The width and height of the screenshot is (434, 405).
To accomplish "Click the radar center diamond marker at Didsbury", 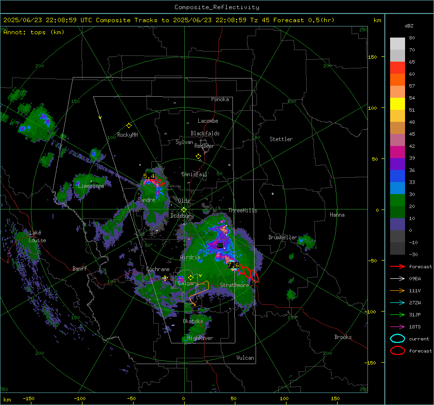I will tap(184, 210).
